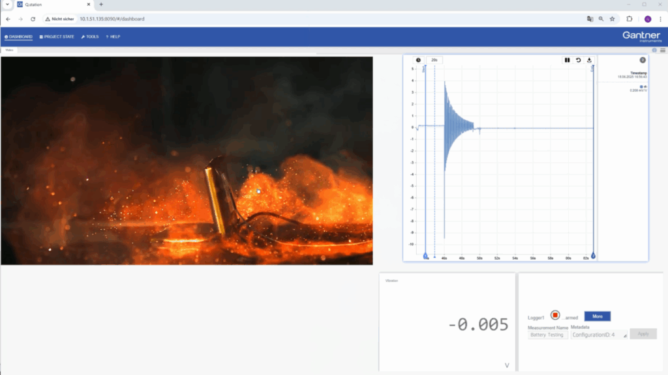Select the Video dashboard tab

9,50
